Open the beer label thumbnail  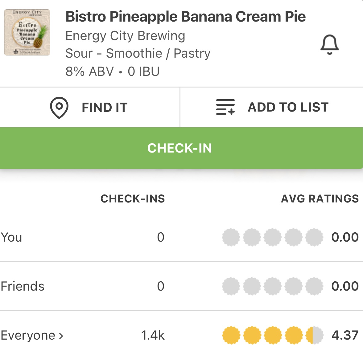point(27,32)
